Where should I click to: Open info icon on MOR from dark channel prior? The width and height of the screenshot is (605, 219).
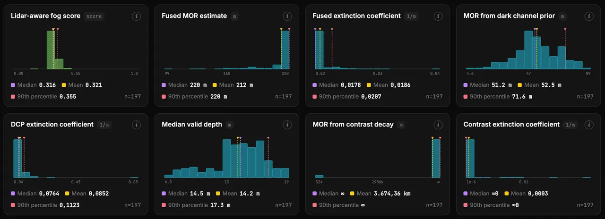589,16
